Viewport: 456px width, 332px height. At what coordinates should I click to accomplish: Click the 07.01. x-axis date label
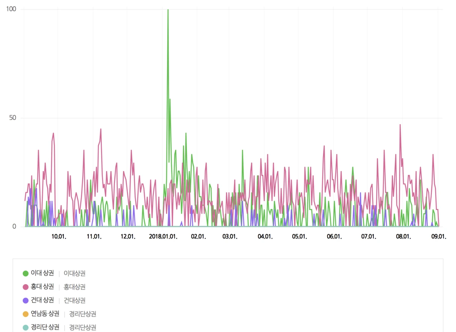tap(369, 236)
